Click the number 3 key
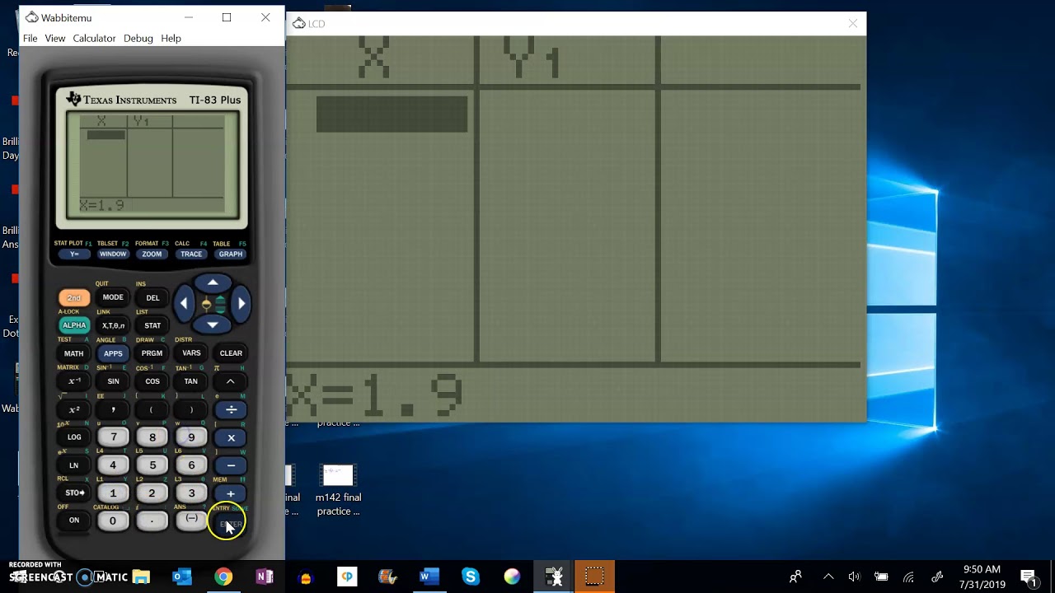 coord(191,493)
